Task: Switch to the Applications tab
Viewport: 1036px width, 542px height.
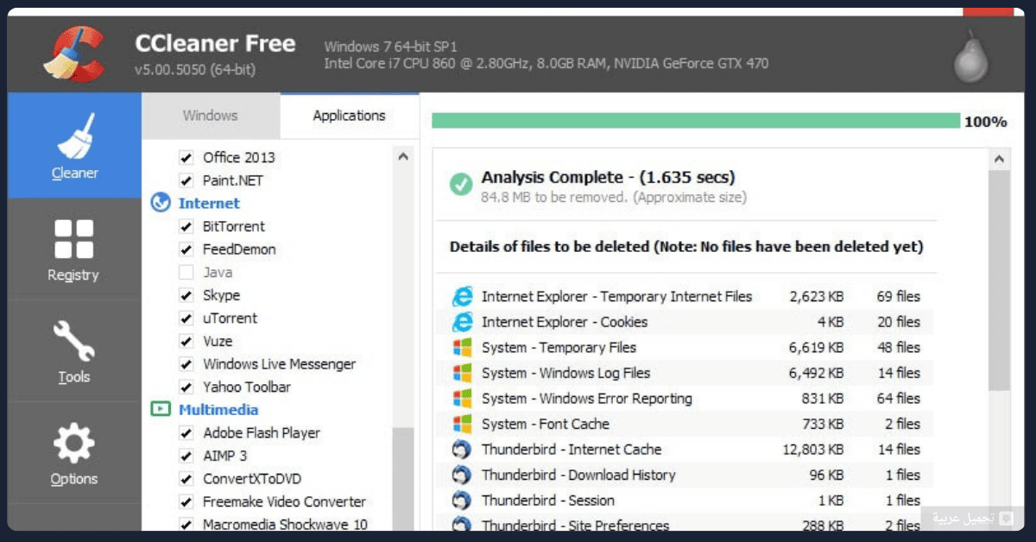Action: (350, 116)
